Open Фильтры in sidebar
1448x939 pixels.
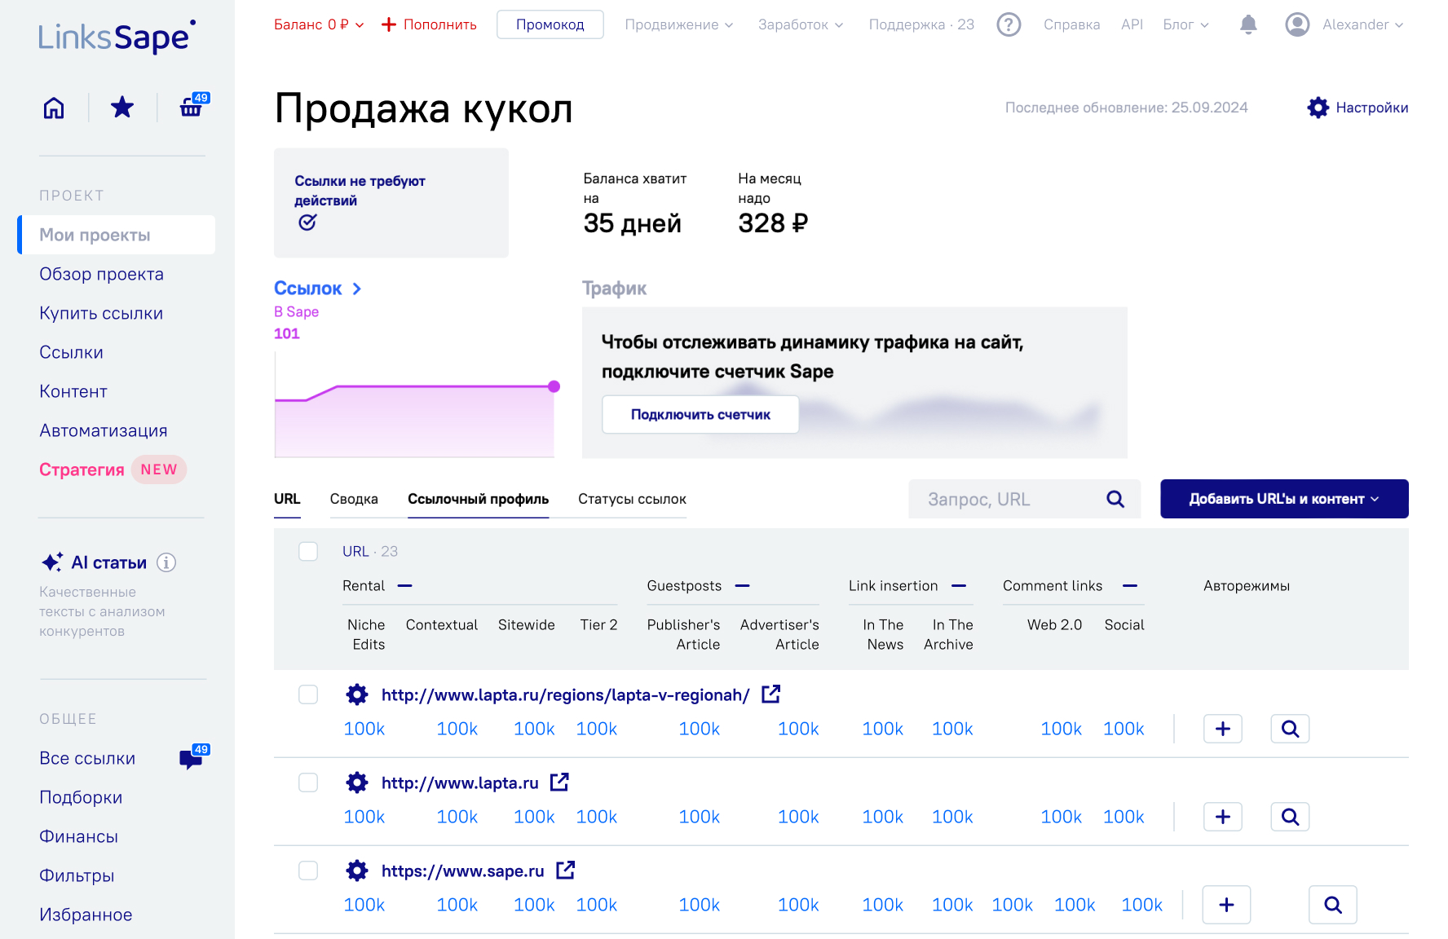[77, 875]
